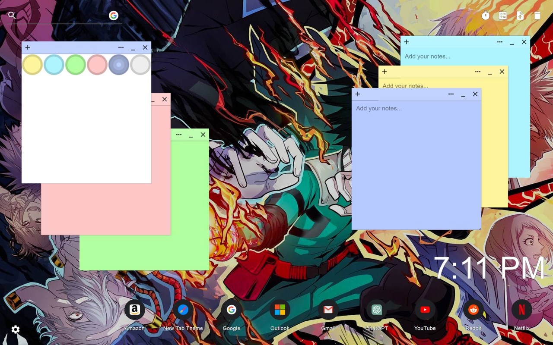Click plus icon on cyan note

click(x=407, y=42)
